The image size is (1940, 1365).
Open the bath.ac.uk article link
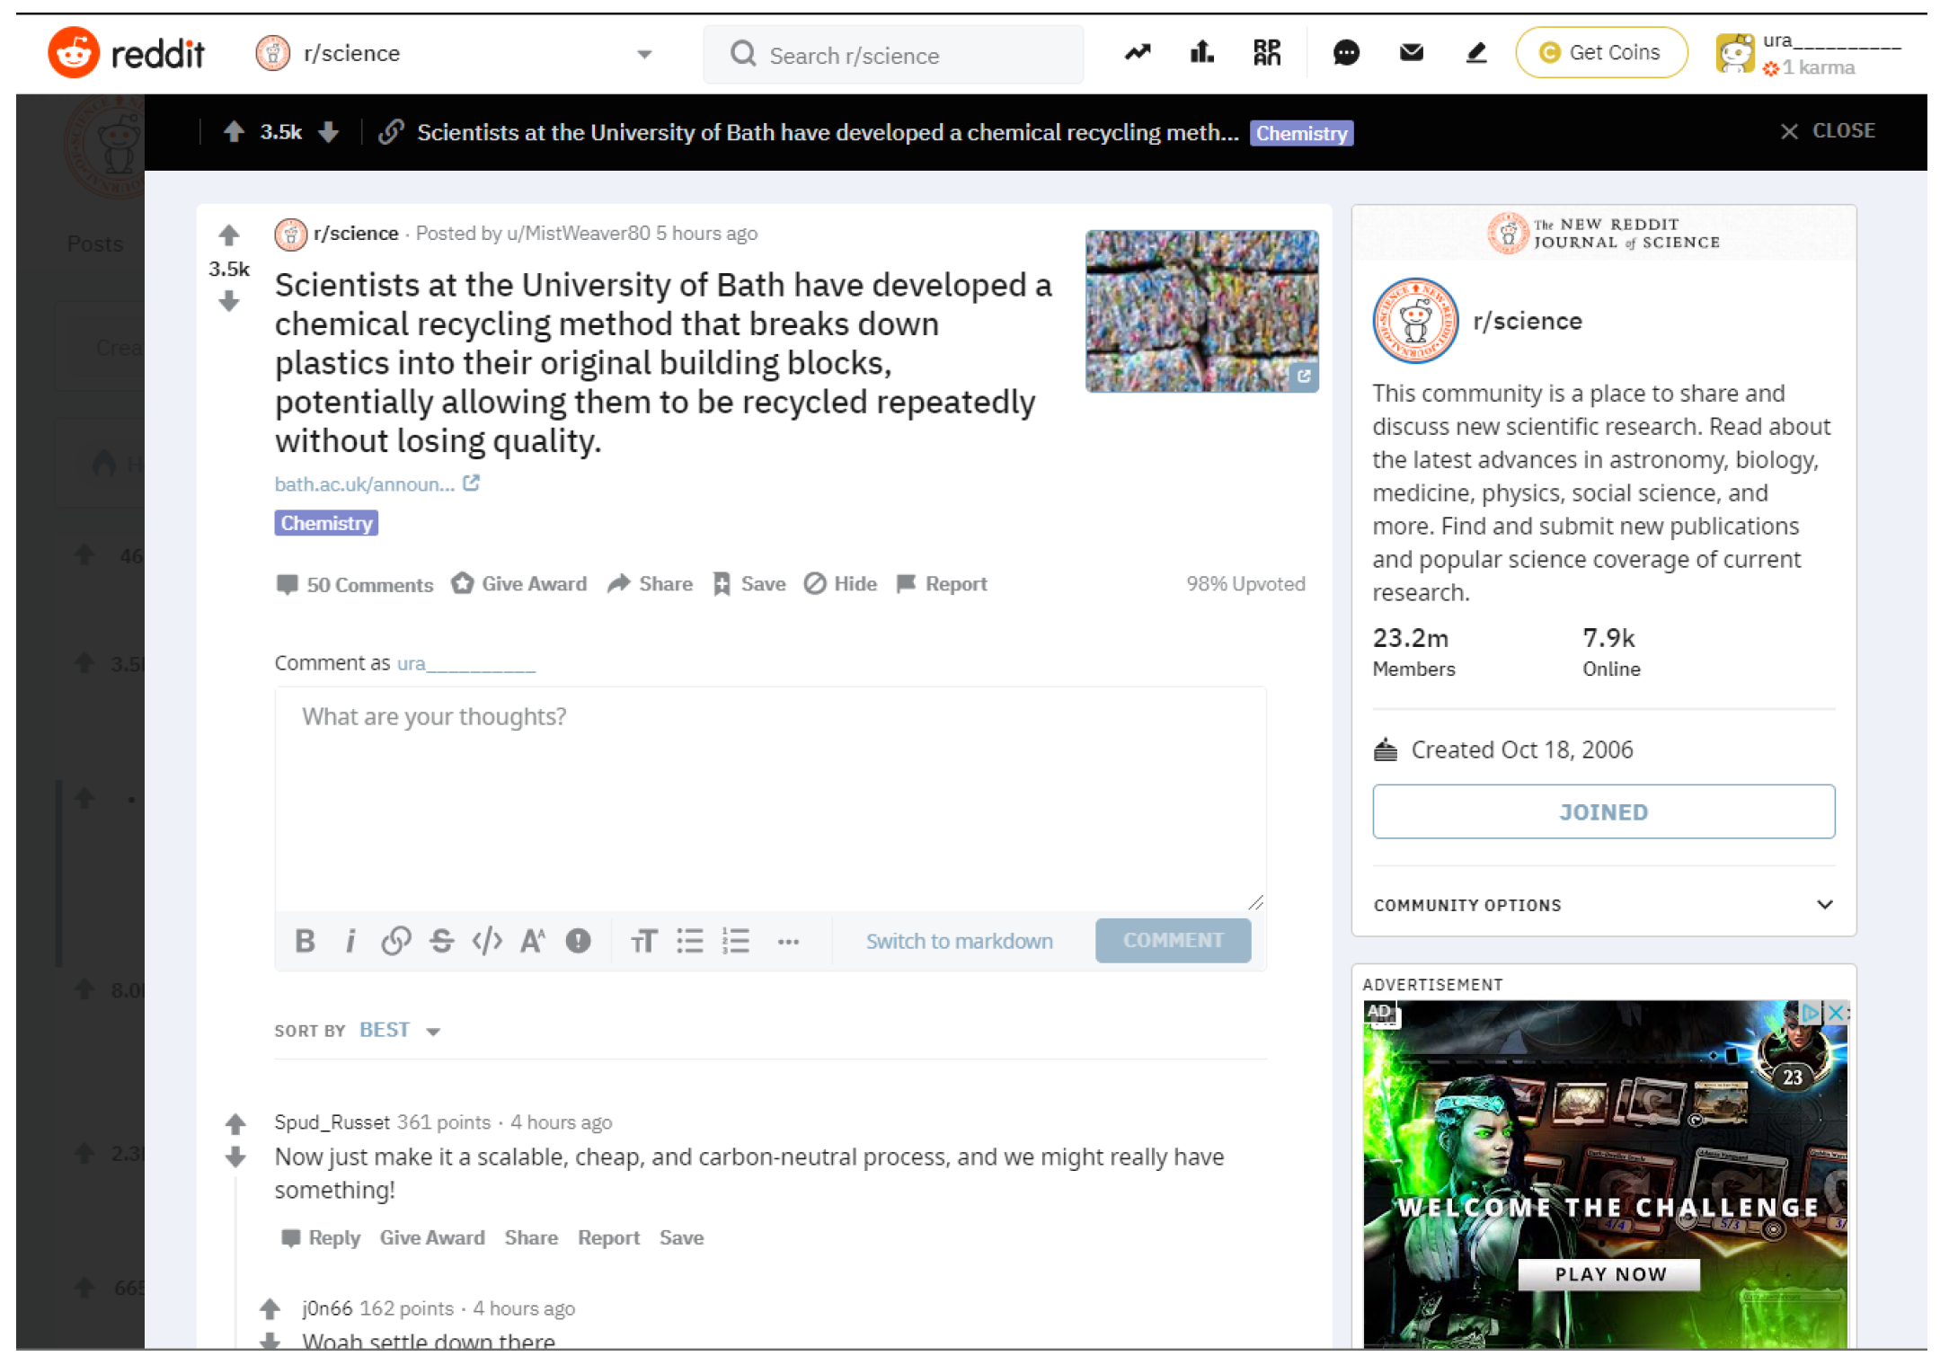coord(376,484)
